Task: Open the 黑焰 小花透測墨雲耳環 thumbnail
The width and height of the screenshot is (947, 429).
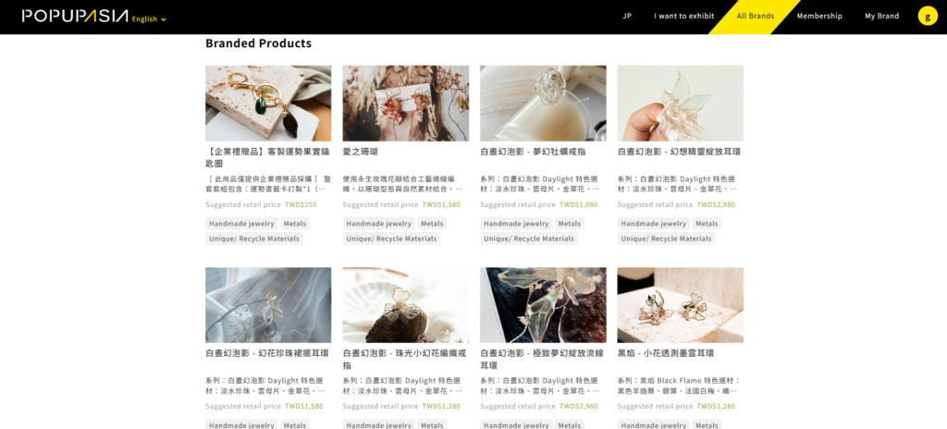Action: tap(680, 305)
